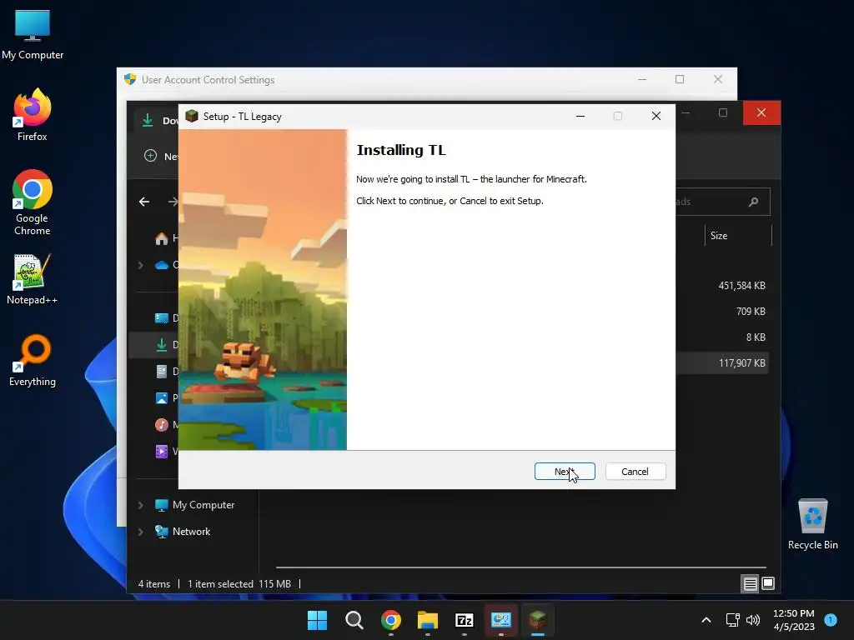
Task: Expand Network in Explorer tree
Action: coord(140,532)
